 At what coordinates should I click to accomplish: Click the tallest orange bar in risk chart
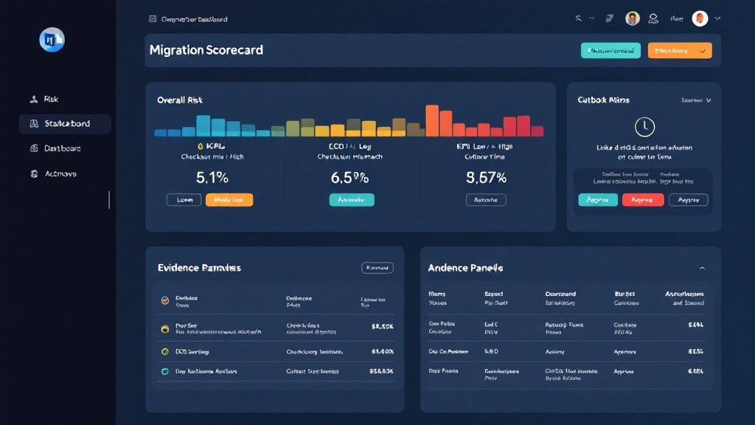(x=432, y=121)
